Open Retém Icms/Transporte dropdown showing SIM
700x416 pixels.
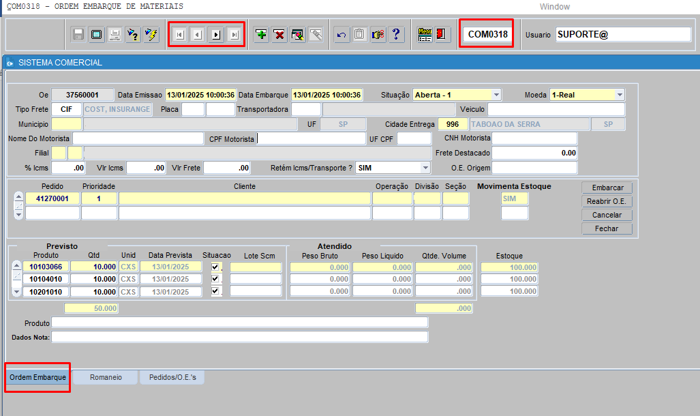[425, 168]
